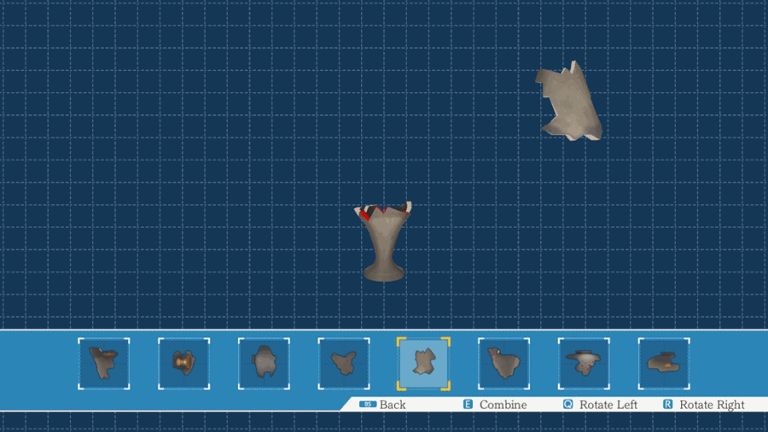Click the Combine button label
This screenshot has height=432, width=768.
(503, 405)
